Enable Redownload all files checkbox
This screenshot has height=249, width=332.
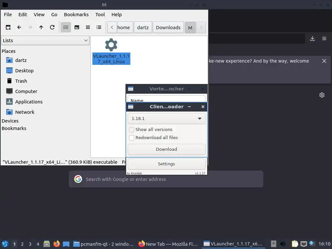[132, 137]
